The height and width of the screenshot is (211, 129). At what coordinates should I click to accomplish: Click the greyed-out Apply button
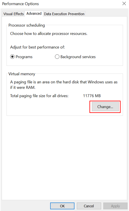(115, 206)
